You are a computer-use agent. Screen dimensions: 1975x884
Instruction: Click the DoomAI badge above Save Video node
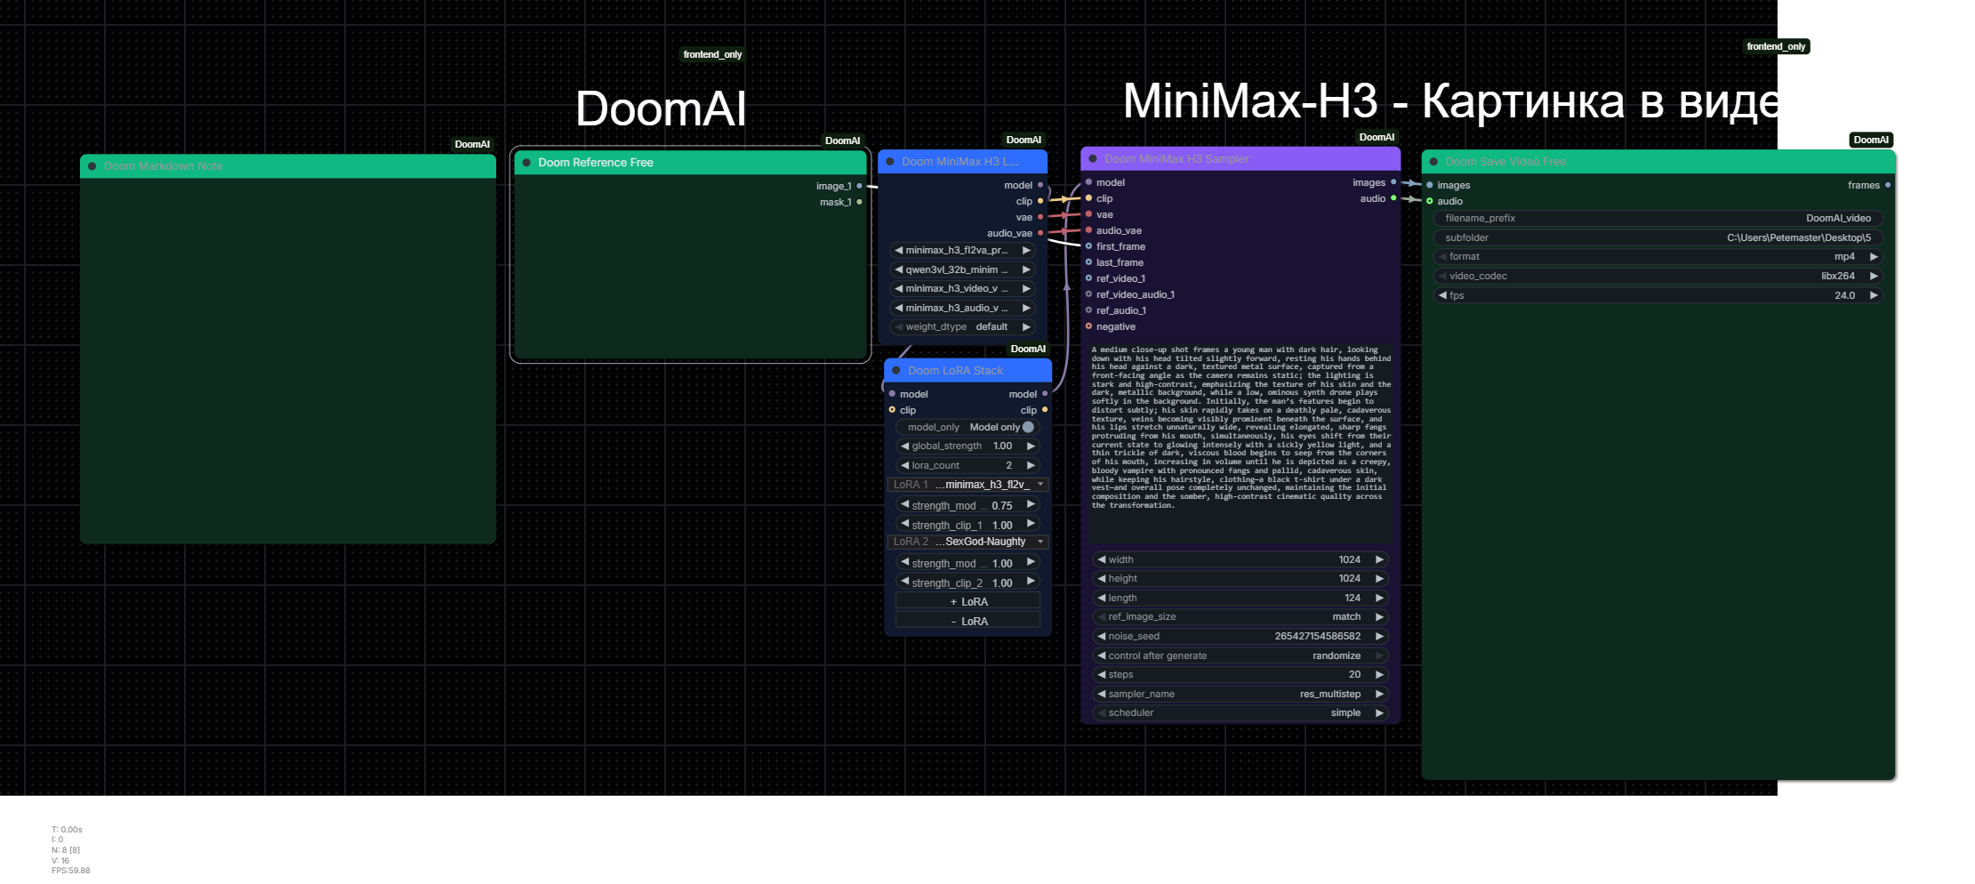[1871, 140]
